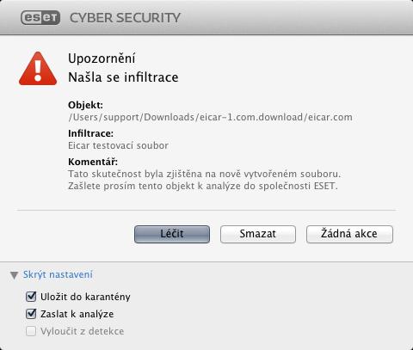The height and width of the screenshot is (350, 413).
Task: Uncheck Uložit do karantény checkbox
Action: point(31,297)
